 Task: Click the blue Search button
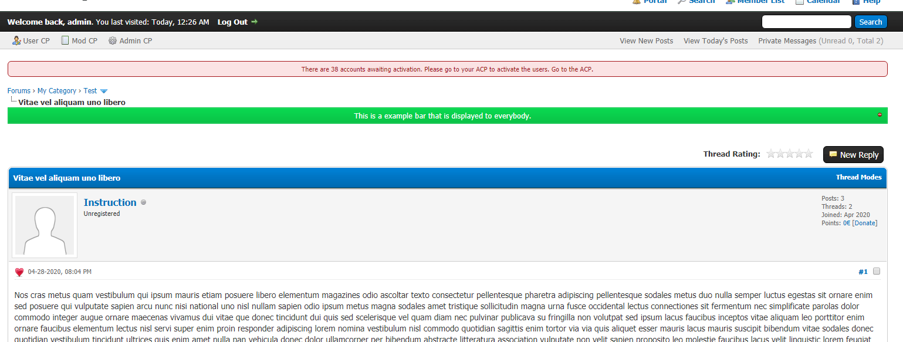pos(870,22)
